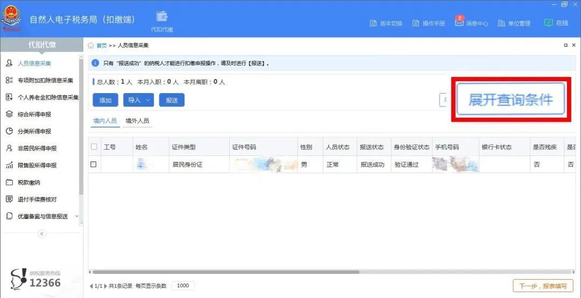Open 综合所得申报 in the sidebar

pos(34,114)
